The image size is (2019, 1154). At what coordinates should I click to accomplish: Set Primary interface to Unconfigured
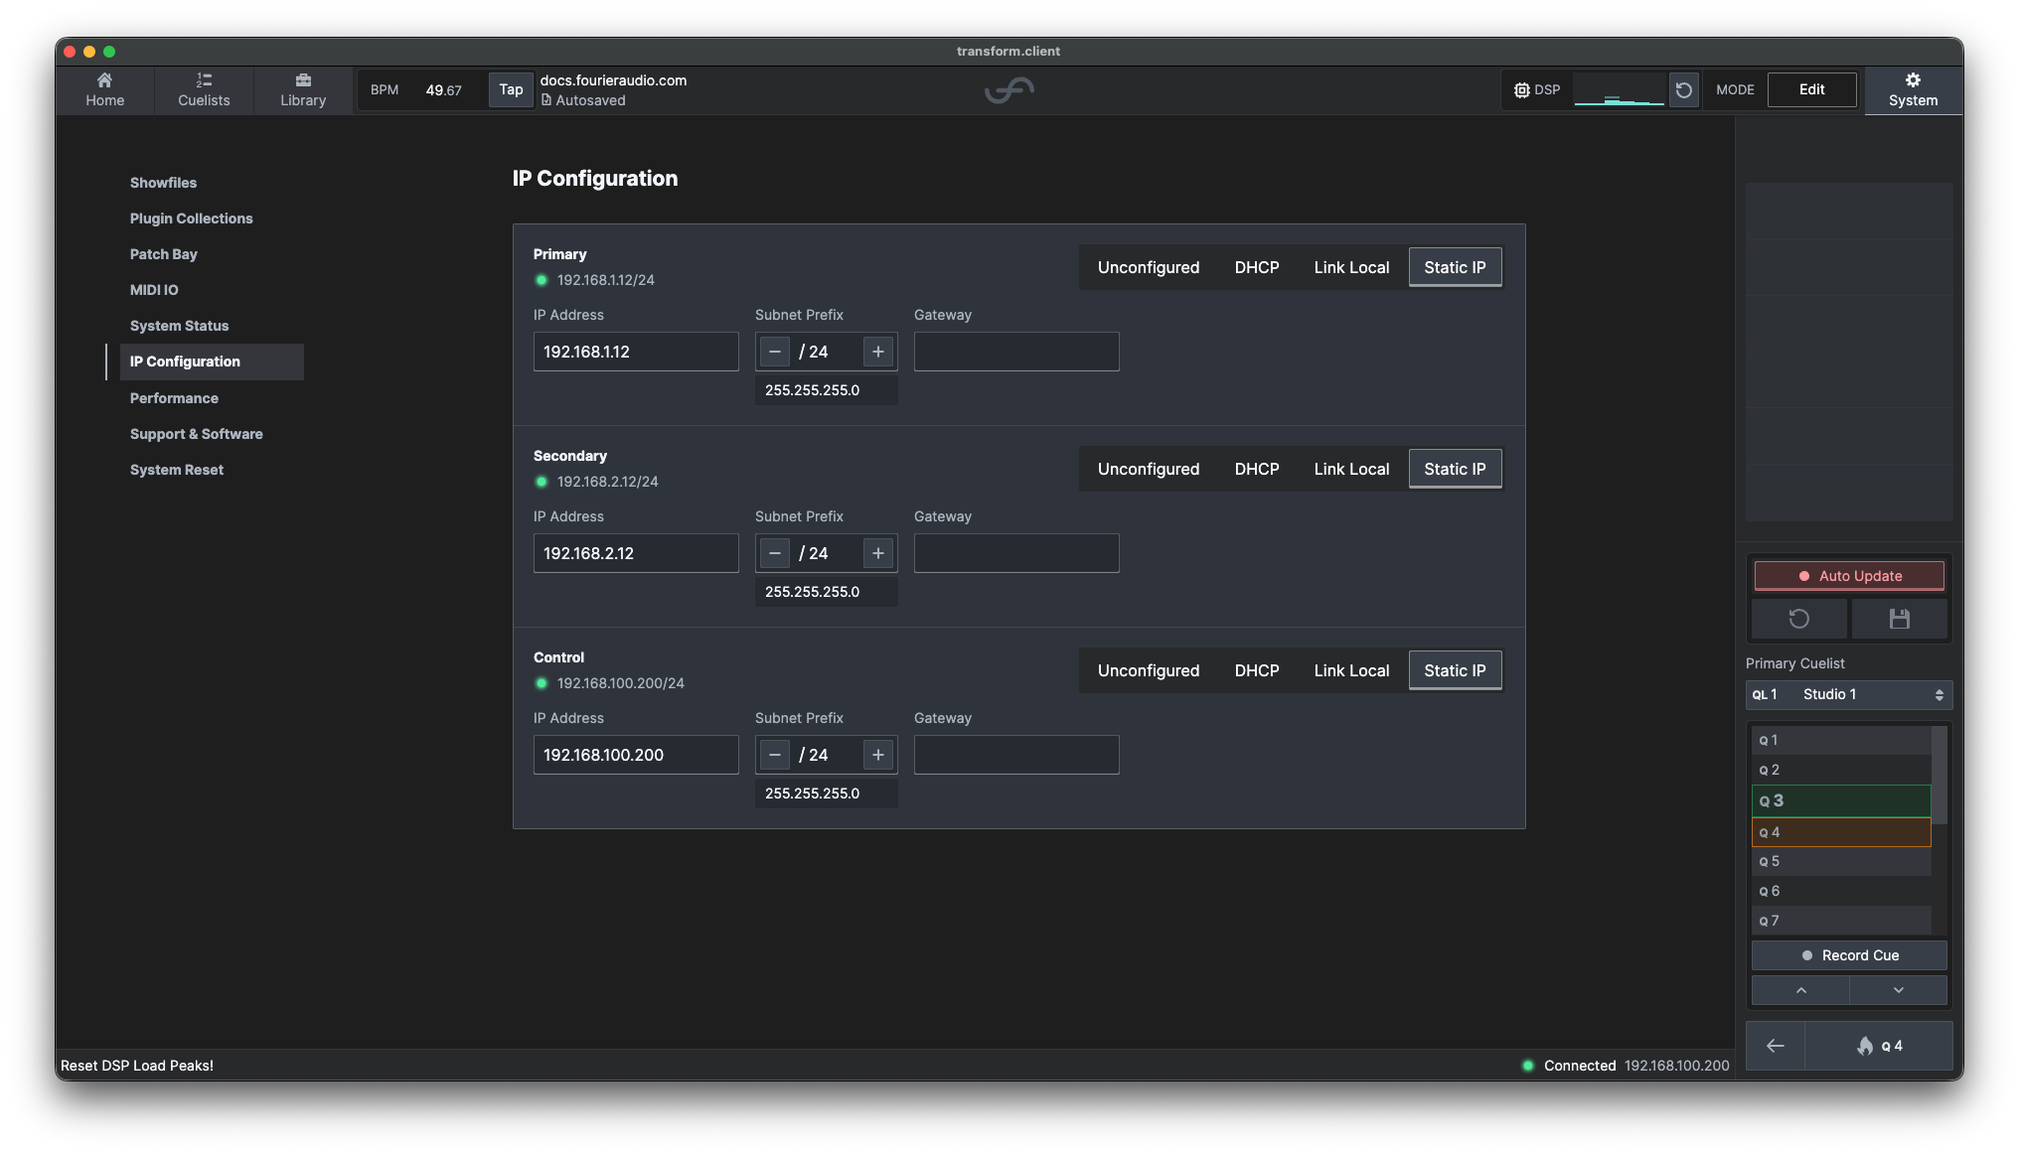click(1149, 267)
